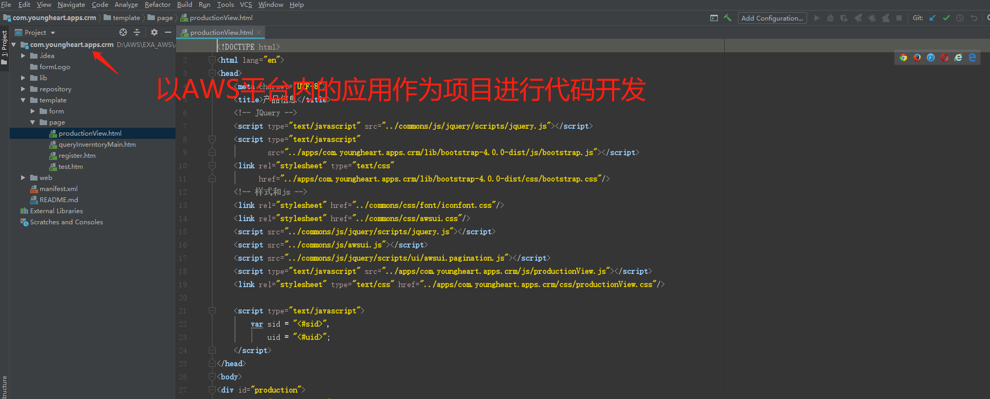Click the Run play icon

[817, 18]
